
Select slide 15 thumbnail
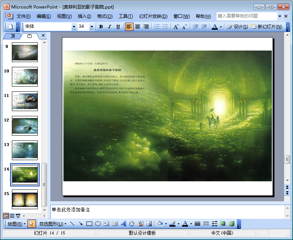25,199
